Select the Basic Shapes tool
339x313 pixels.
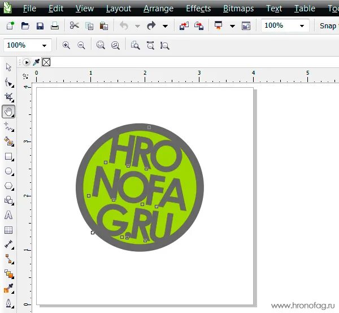tap(9, 200)
